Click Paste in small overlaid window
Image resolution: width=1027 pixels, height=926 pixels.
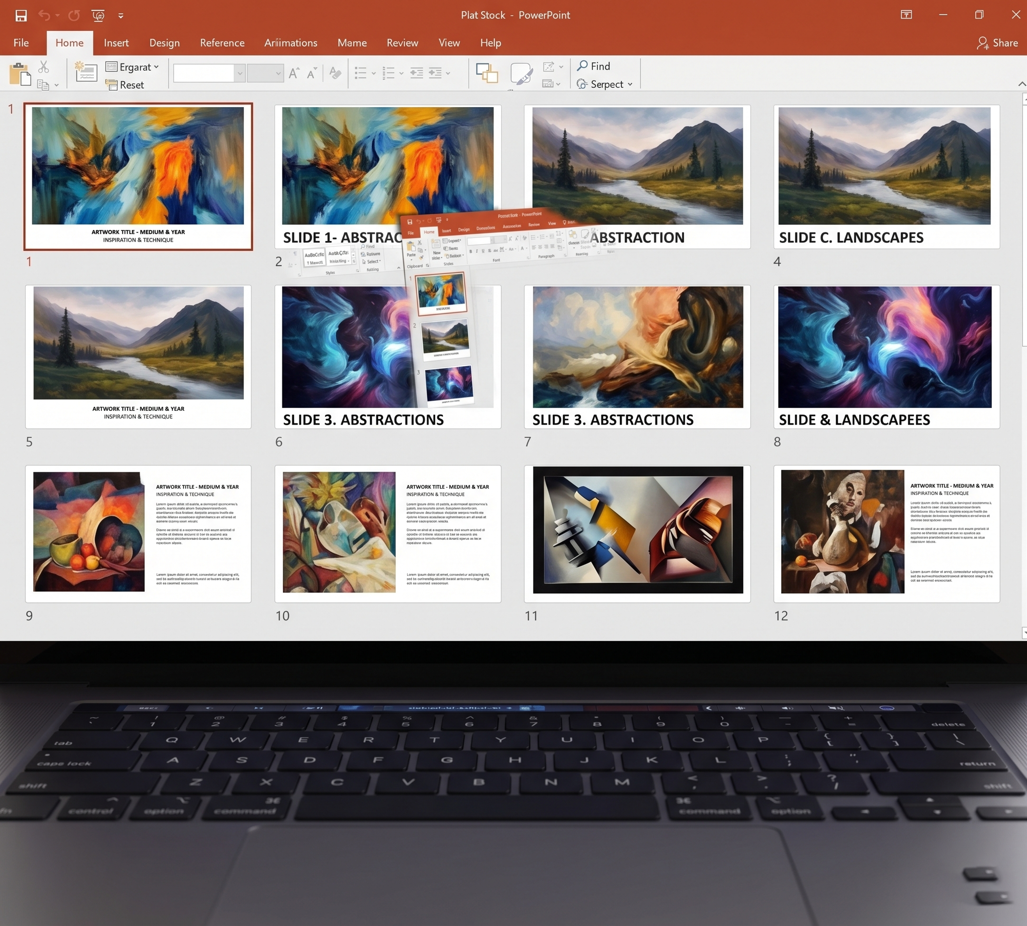tap(411, 250)
